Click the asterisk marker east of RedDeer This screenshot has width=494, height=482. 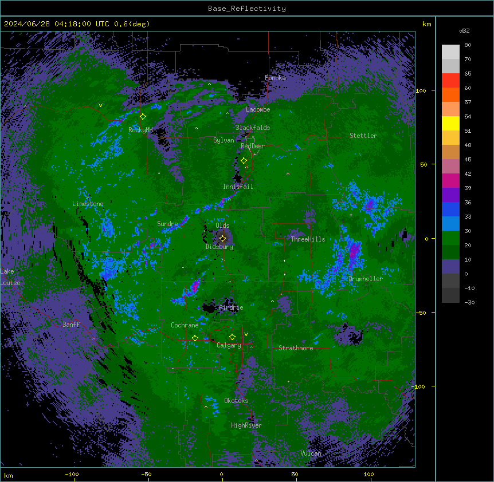point(288,174)
